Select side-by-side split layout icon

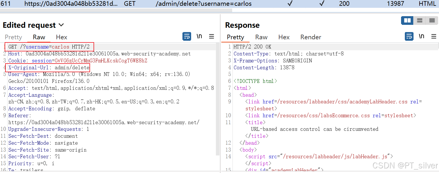click(x=407, y=21)
